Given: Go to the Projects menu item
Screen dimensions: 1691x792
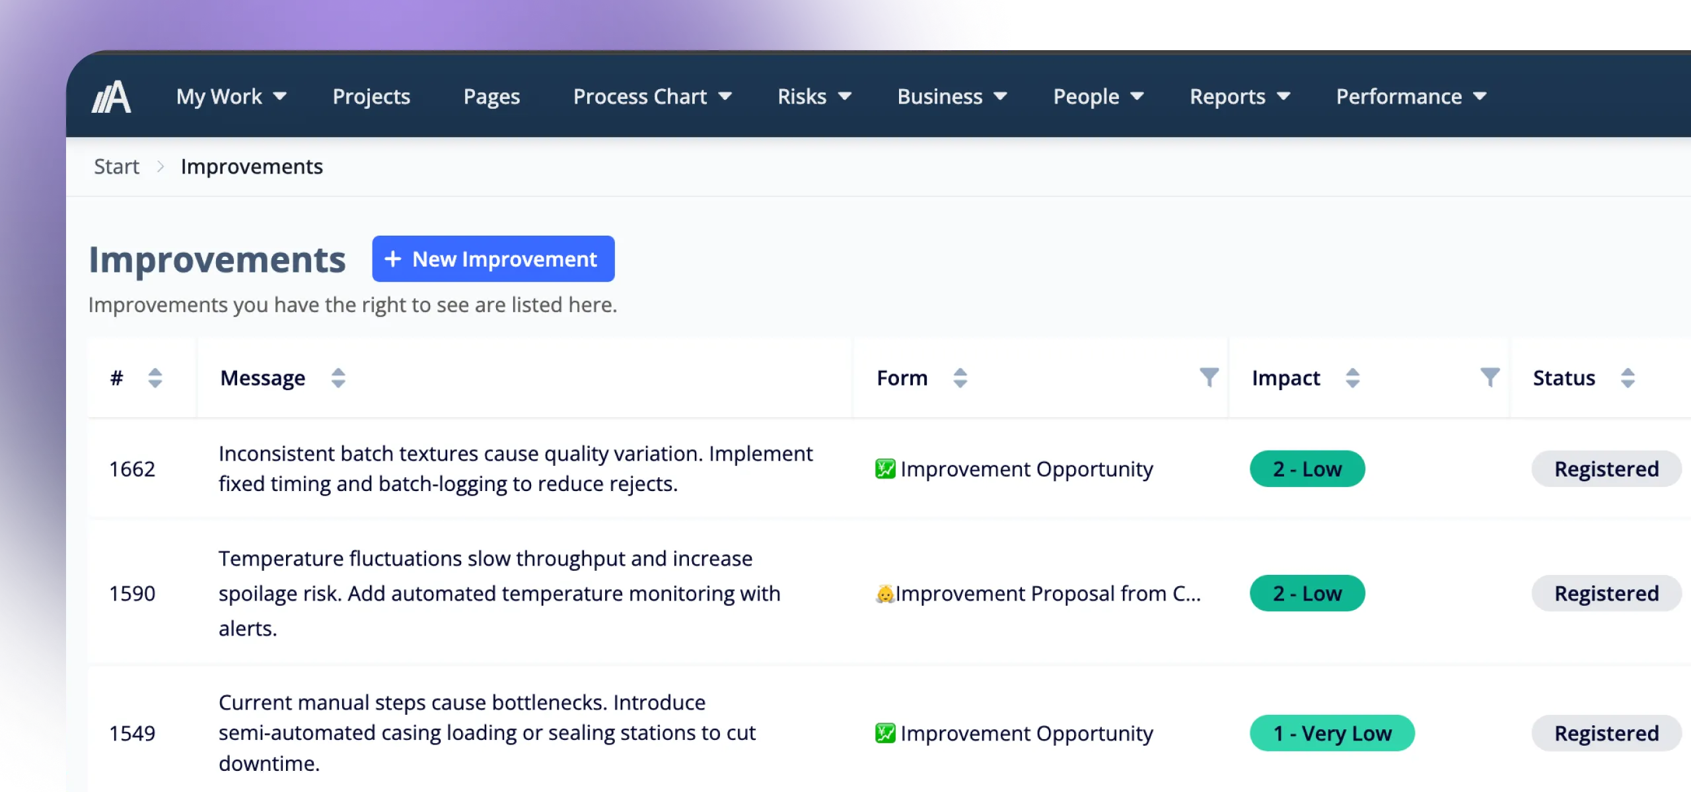Looking at the screenshot, I should pyautogui.click(x=371, y=96).
